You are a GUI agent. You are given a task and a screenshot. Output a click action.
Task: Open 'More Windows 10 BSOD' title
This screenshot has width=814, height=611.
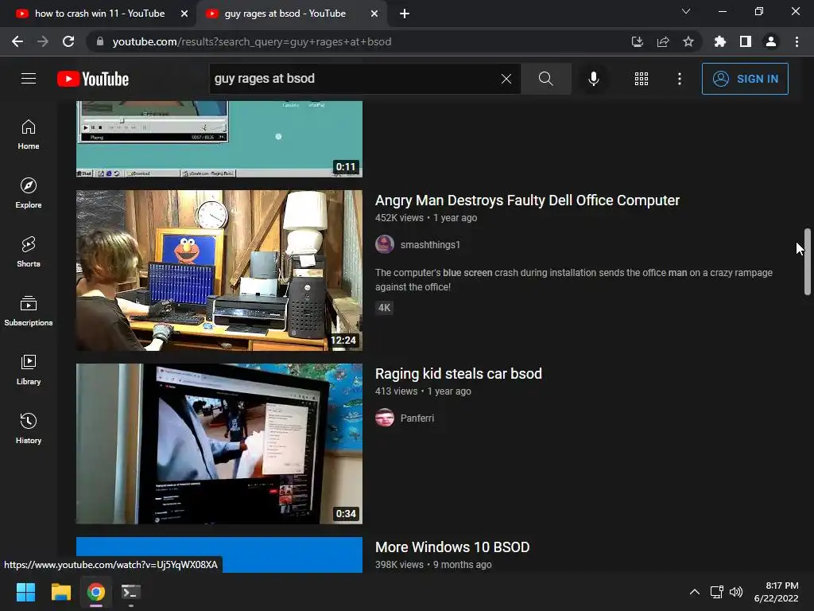(452, 547)
